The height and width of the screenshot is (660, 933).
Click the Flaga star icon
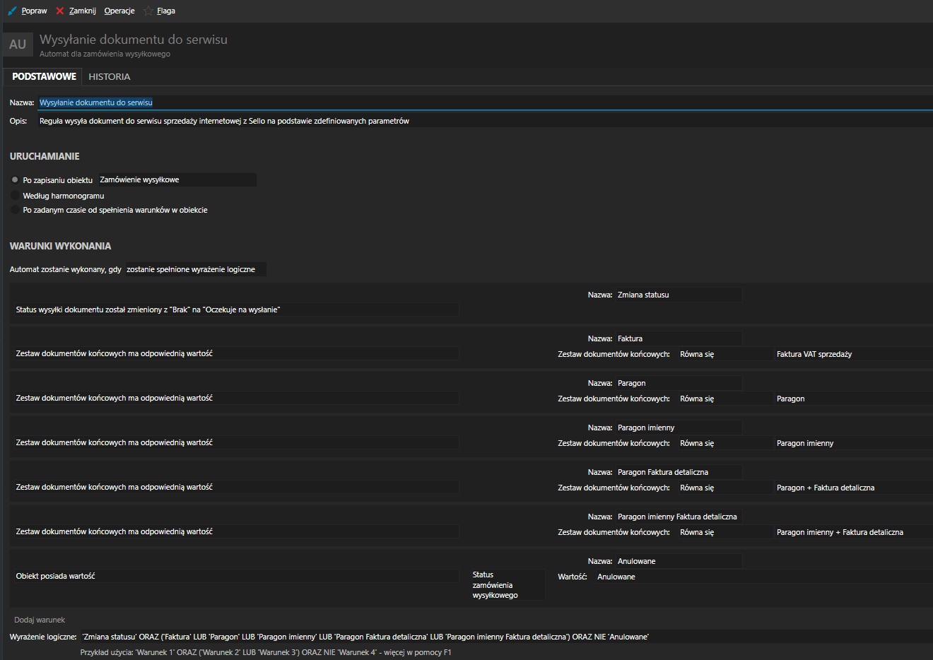tap(148, 11)
